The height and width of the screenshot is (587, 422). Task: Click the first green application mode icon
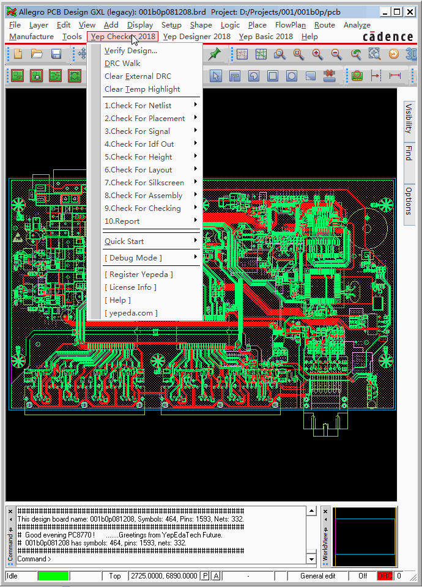click(x=18, y=76)
